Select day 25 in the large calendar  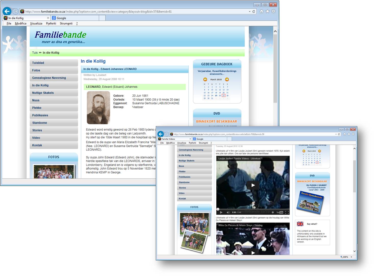tap(216, 95)
